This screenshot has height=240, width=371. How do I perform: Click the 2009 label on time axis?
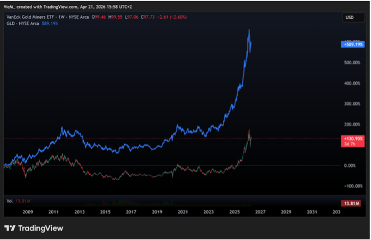click(27, 212)
